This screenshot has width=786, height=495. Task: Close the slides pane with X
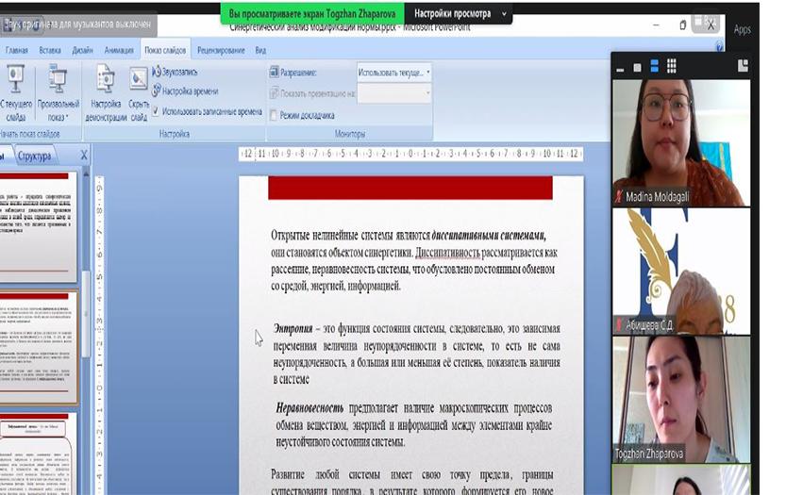tap(83, 157)
